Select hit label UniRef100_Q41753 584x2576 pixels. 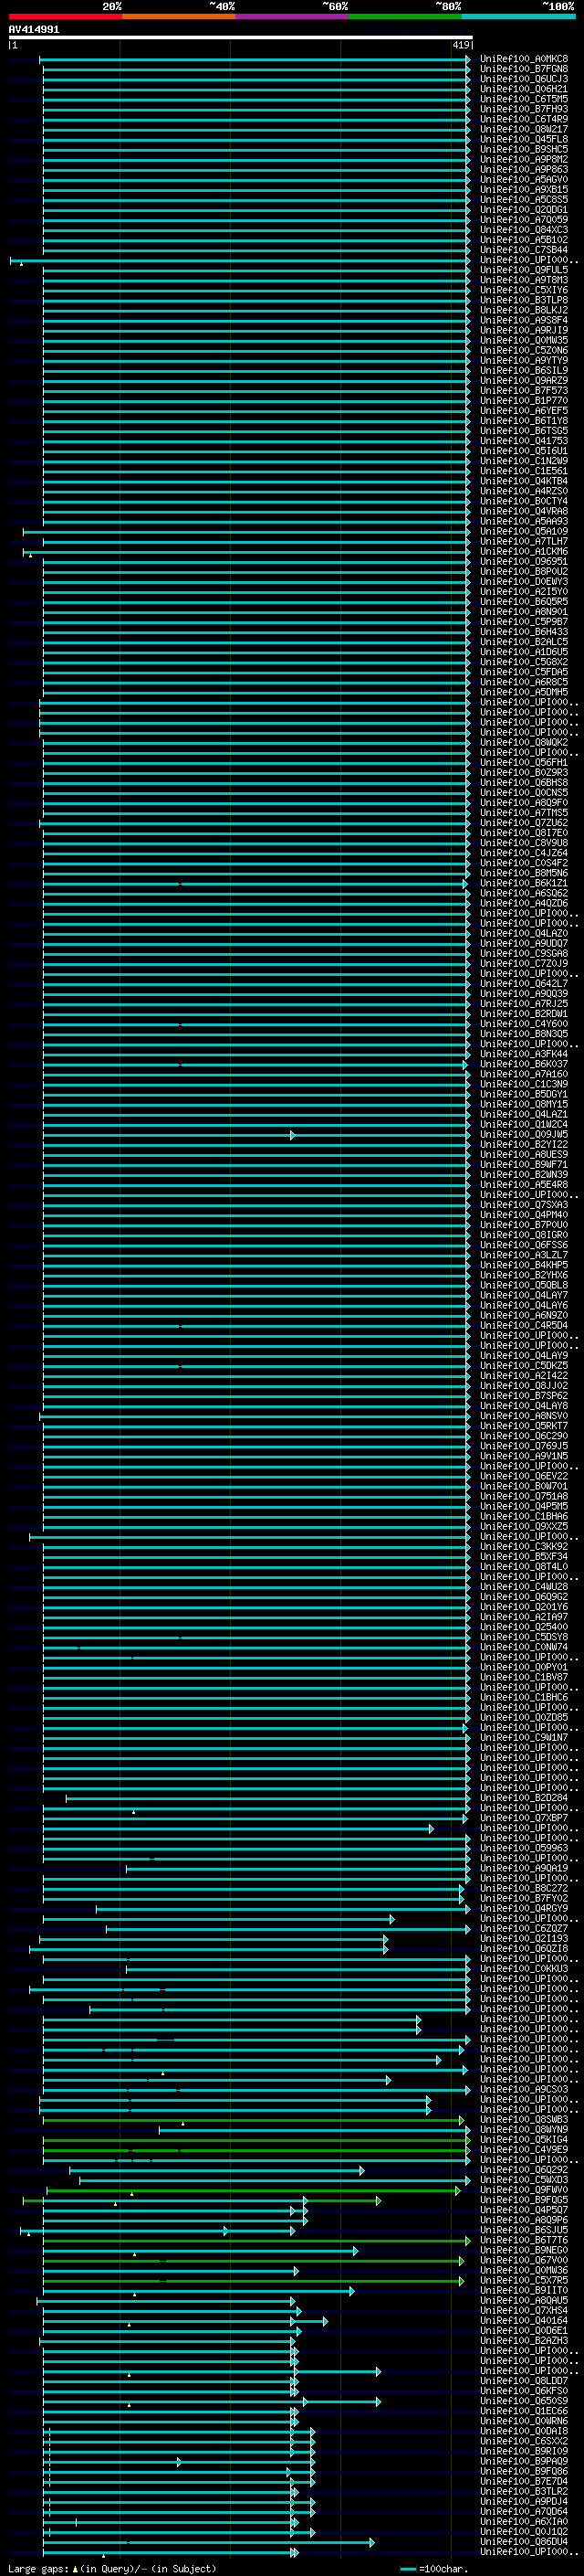[x=523, y=441]
